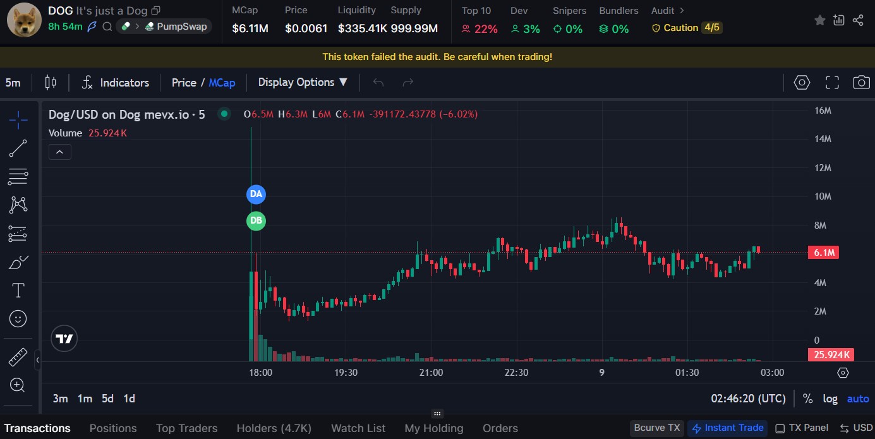Open chart settings hexagon icon
Screen dimensions: 875x439
(802, 83)
